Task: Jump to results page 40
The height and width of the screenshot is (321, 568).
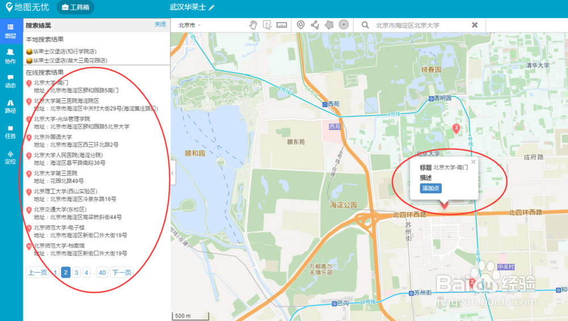Action: 102,273
